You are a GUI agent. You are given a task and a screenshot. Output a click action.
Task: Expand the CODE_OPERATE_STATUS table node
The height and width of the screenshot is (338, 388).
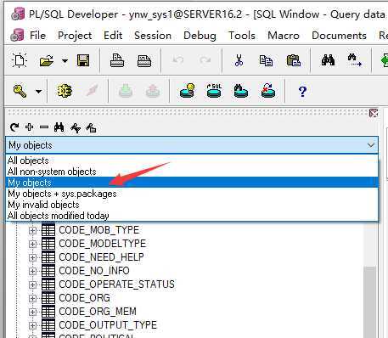tap(32, 284)
